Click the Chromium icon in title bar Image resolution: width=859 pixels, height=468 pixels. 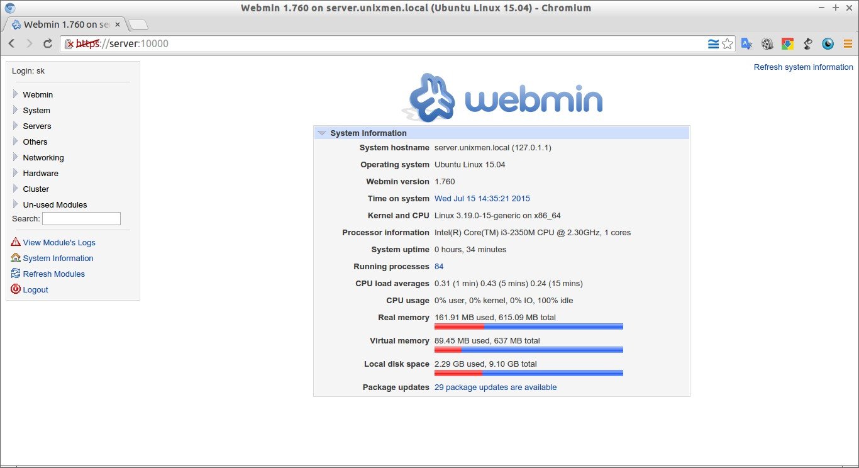point(9,8)
